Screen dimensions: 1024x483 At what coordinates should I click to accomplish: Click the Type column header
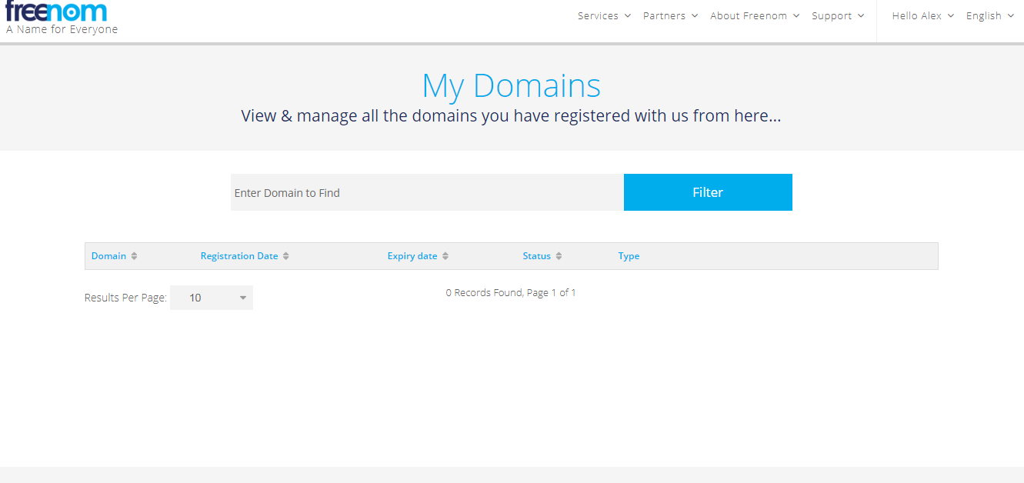[x=629, y=256]
